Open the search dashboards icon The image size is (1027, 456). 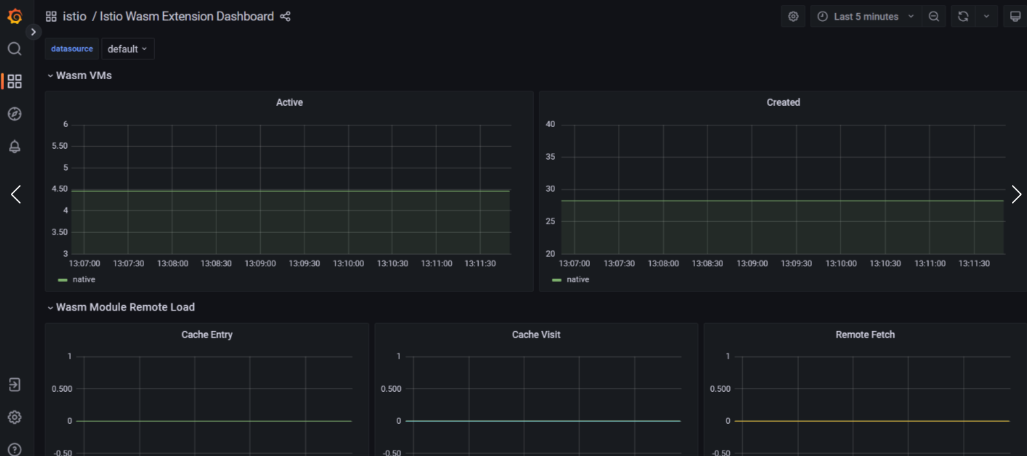click(x=14, y=48)
